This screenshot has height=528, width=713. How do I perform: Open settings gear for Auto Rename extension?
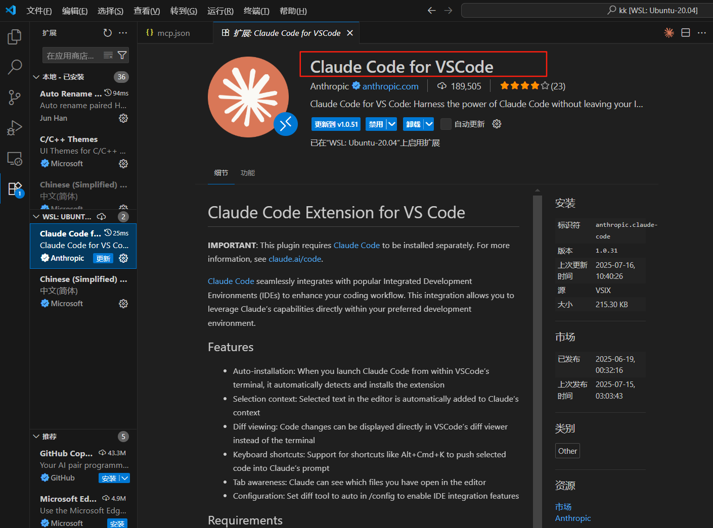[x=123, y=118]
